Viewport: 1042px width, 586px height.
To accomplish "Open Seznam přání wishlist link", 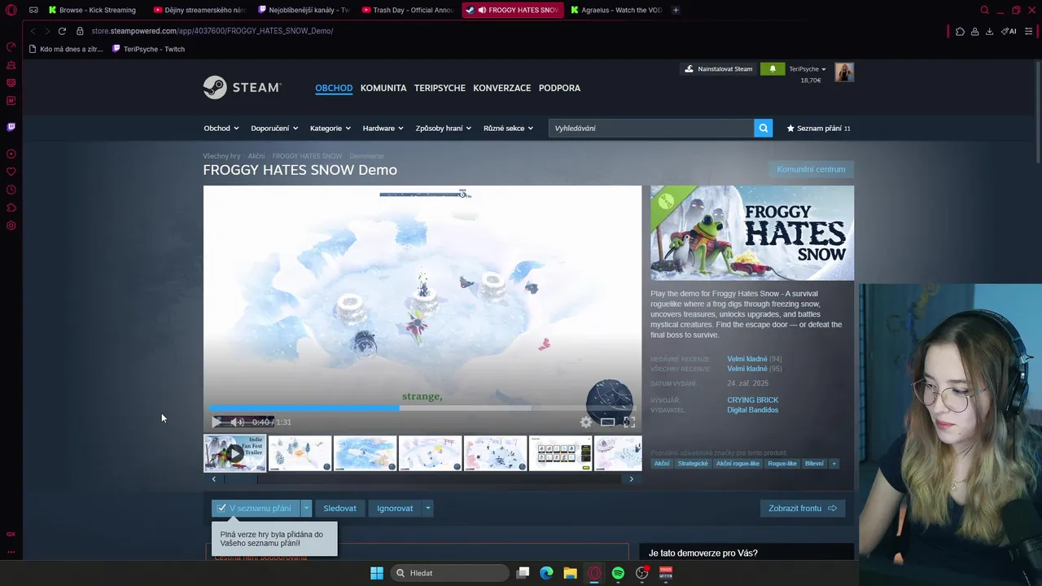I will [818, 128].
